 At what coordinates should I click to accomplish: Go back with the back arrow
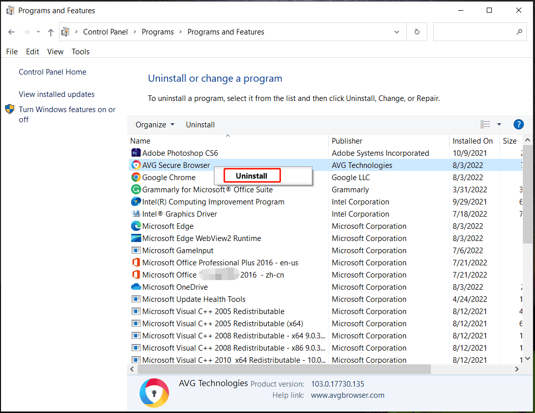tap(11, 32)
